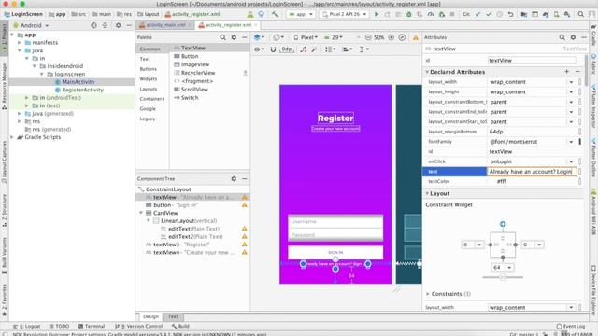Screen dimensions: 598x336
Task: Adjust the vertical bias slider in Constraint Widget
Action: (x=503, y=277)
